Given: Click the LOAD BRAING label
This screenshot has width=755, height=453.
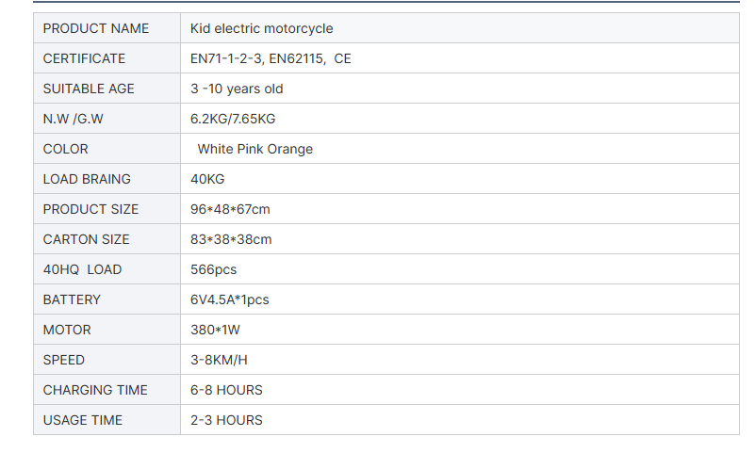Looking at the screenshot, I should point(87,179).
